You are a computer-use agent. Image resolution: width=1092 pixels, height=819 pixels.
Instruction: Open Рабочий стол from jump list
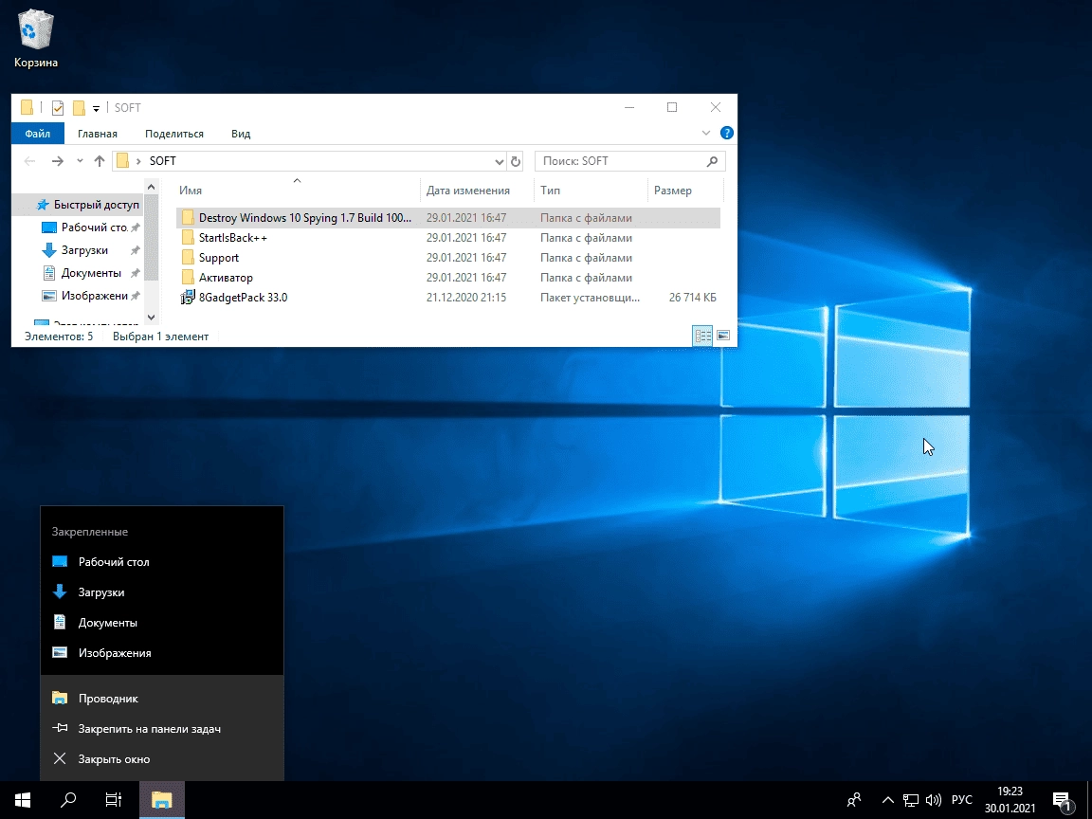point(162,562)
